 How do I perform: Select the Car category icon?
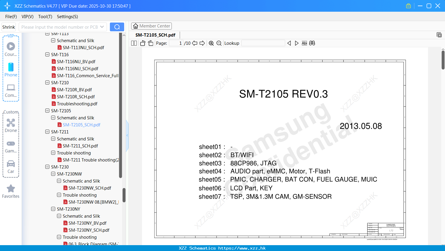point(11,167)
